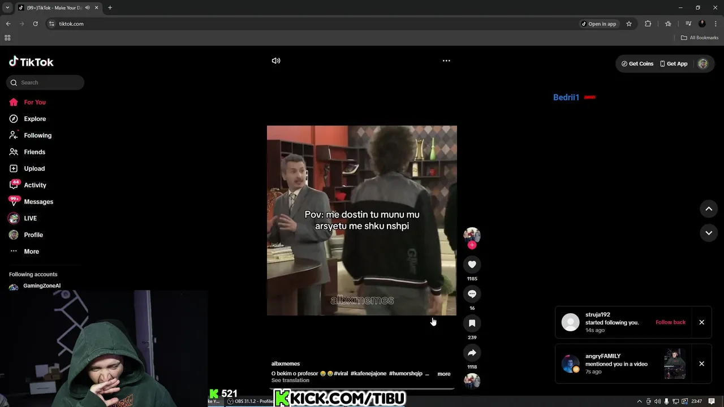
Task: Click the #viral hashtag
Action: (341, 374)
